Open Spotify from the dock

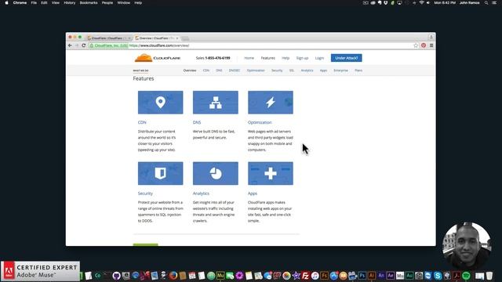pyautogui.click(x=466, y=275)
